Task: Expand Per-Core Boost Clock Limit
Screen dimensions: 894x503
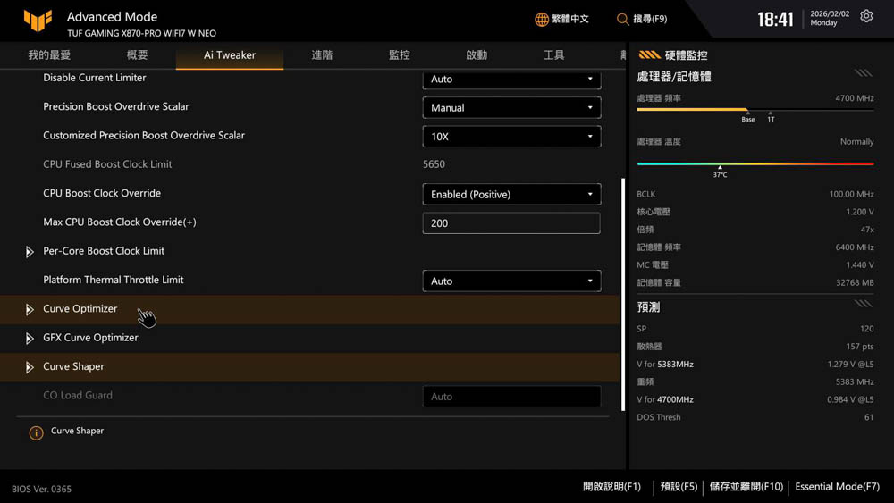Action: (30, 252)
